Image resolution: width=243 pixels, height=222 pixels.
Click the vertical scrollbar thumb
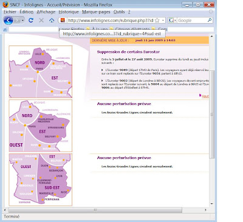click(x=211, y=115)
